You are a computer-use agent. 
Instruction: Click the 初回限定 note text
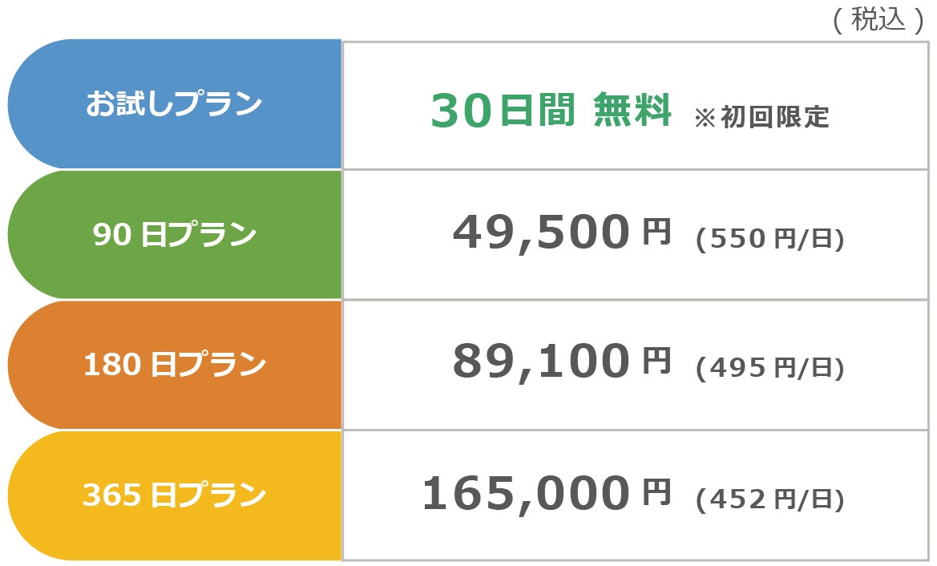pyautogui.click(x=774, y=117)
